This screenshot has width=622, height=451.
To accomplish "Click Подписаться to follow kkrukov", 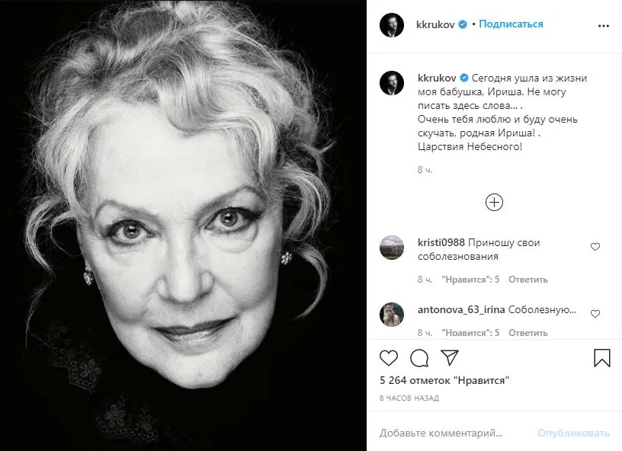I will (x=511, y=24).
